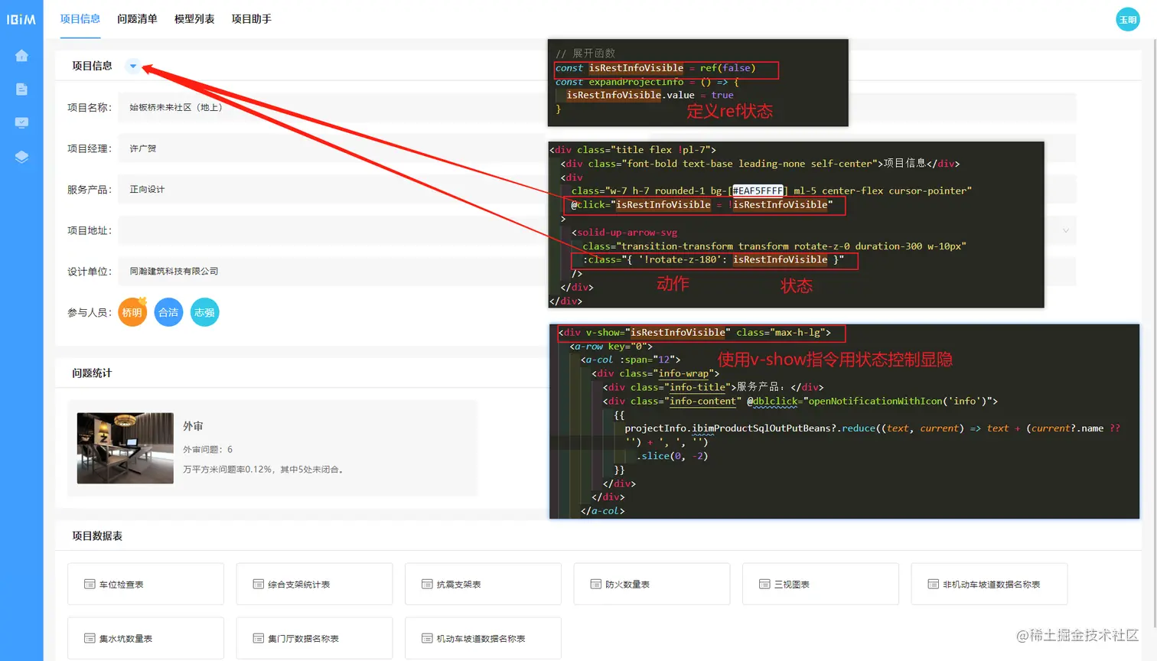Open the 集门厅数据名称表 data table
The image size is (1157, 661).
(x=315, y=638)
